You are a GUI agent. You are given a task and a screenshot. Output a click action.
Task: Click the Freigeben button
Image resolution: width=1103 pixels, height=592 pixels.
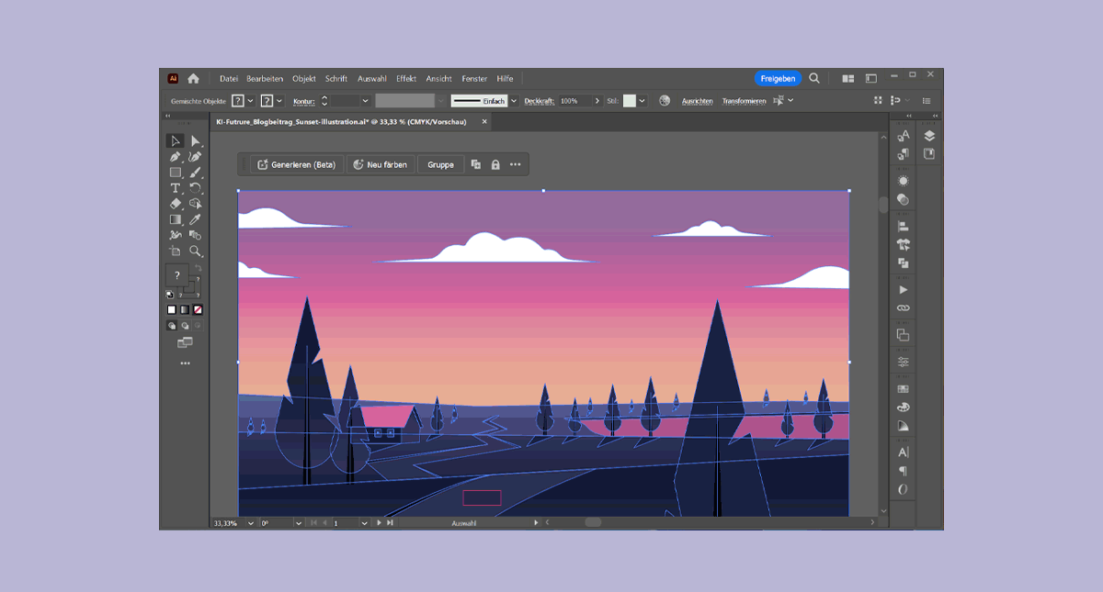coord(778,79)
